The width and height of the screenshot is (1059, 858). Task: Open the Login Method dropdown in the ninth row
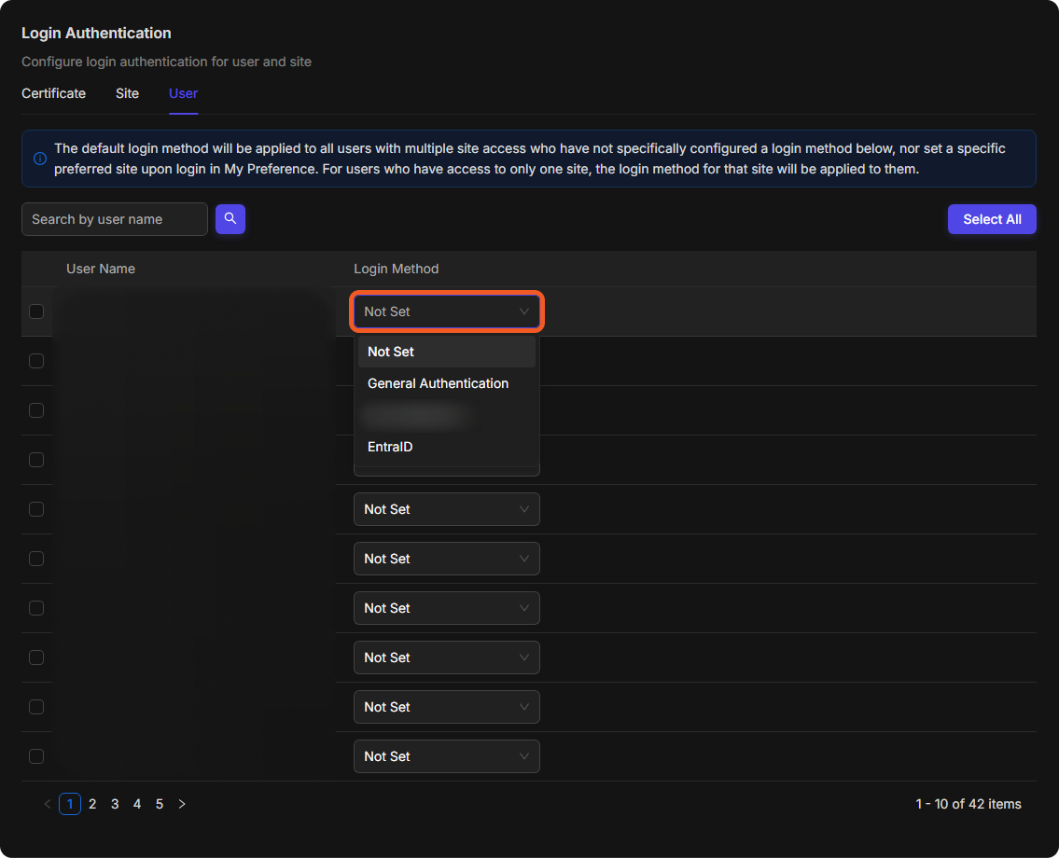[446, 707]
